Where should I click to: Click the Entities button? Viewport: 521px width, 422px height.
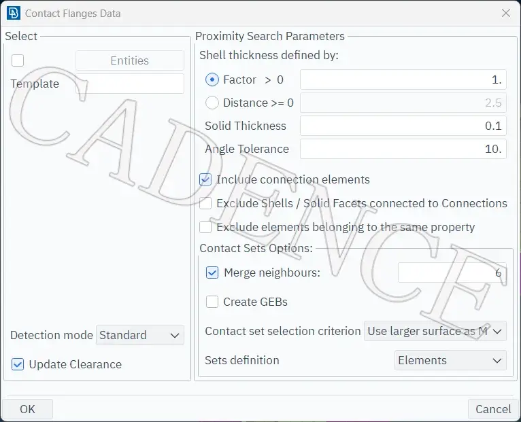130,60
